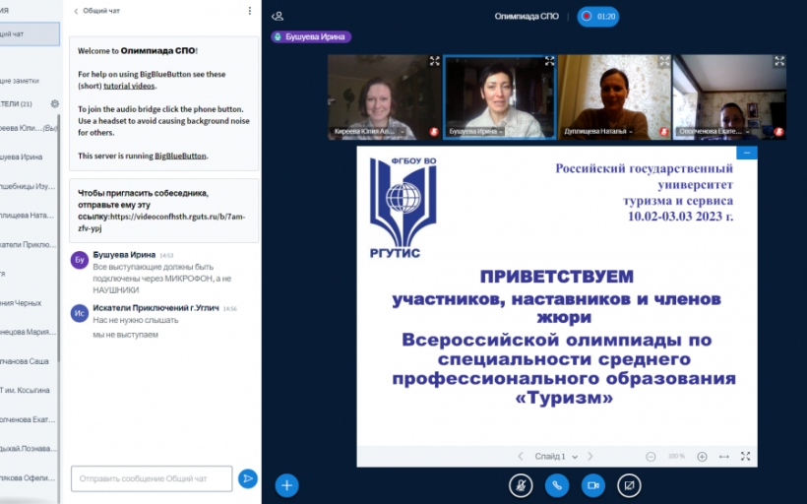Open the videoconfhsth.rguts.ru invite link
The width and height of the screenshot is (807, 504).
point(161,222)
